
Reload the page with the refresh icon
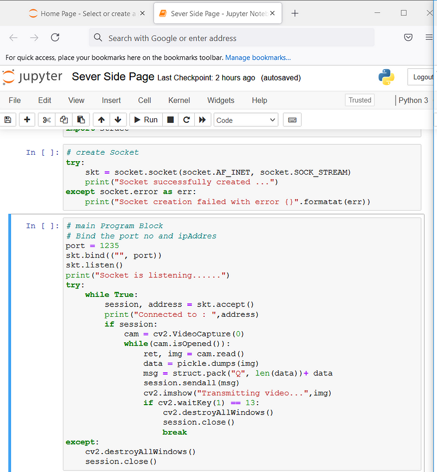[x=55, y=37]
